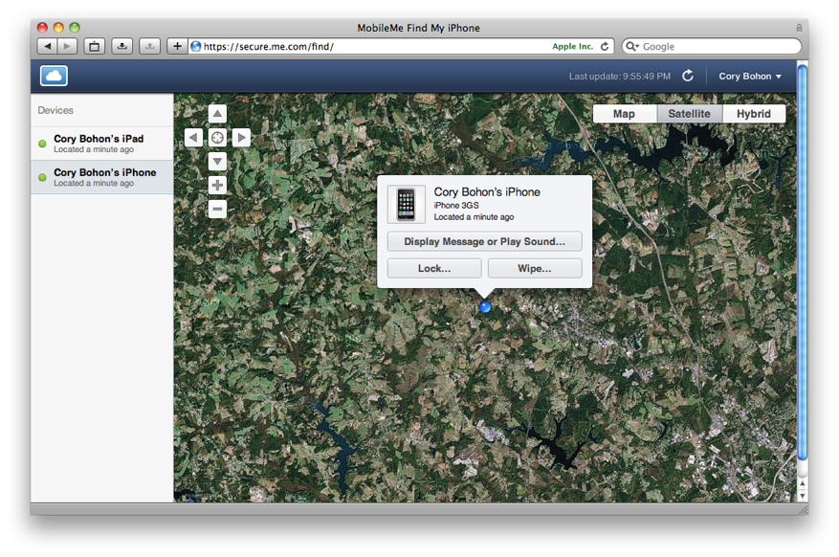Pan the map up

point(217,114)
